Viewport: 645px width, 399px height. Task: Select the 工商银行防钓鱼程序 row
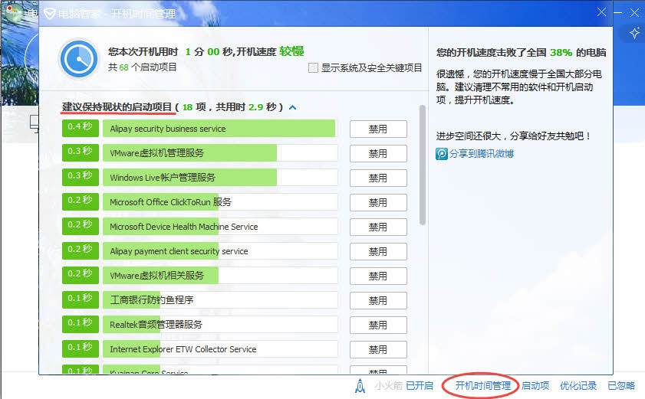(x=220, y=300)
